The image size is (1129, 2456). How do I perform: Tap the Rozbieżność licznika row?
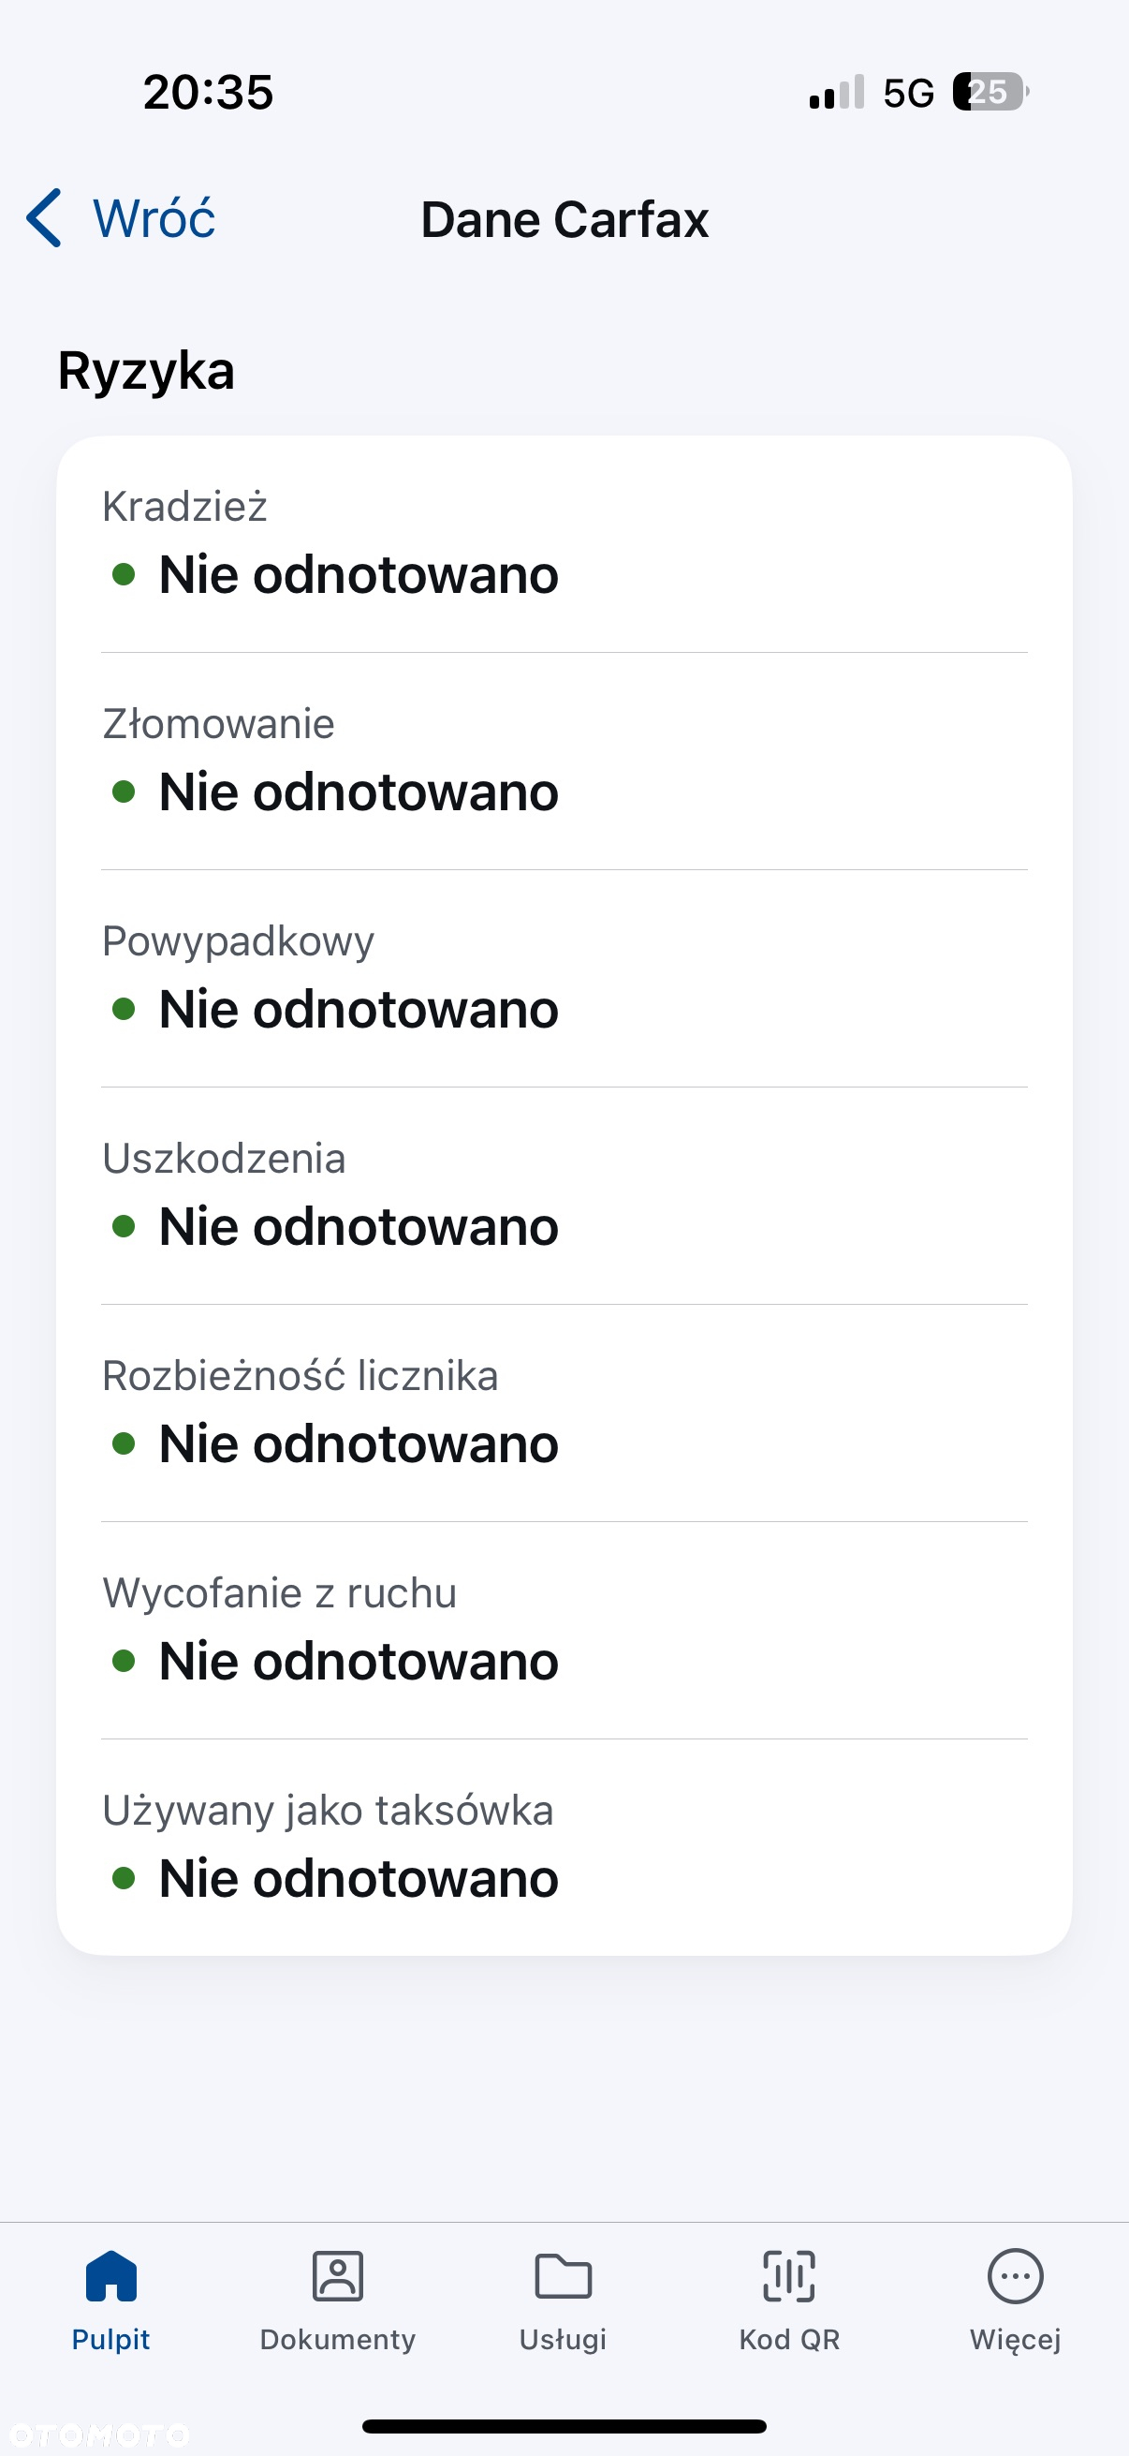tap(564, 1413)
